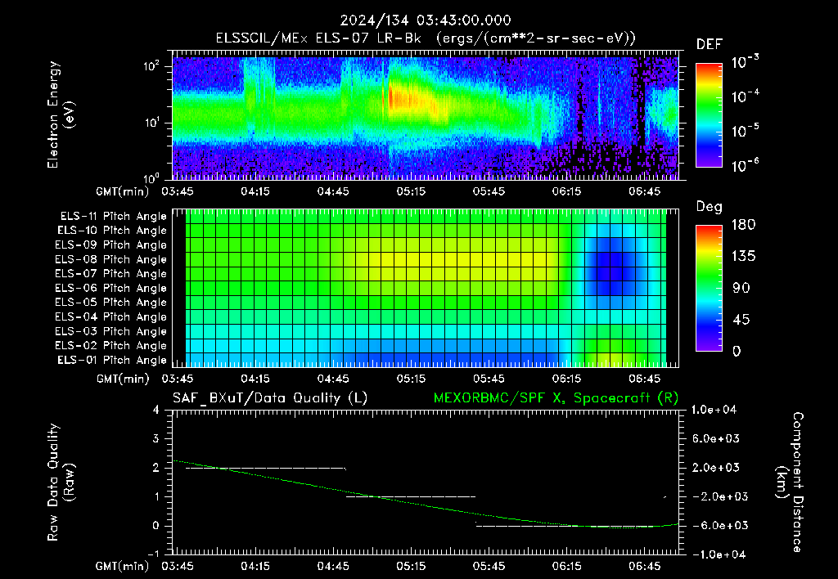Click the white data quality line at level 2
This screenshot has height=579, width=838.
(266, 469)
